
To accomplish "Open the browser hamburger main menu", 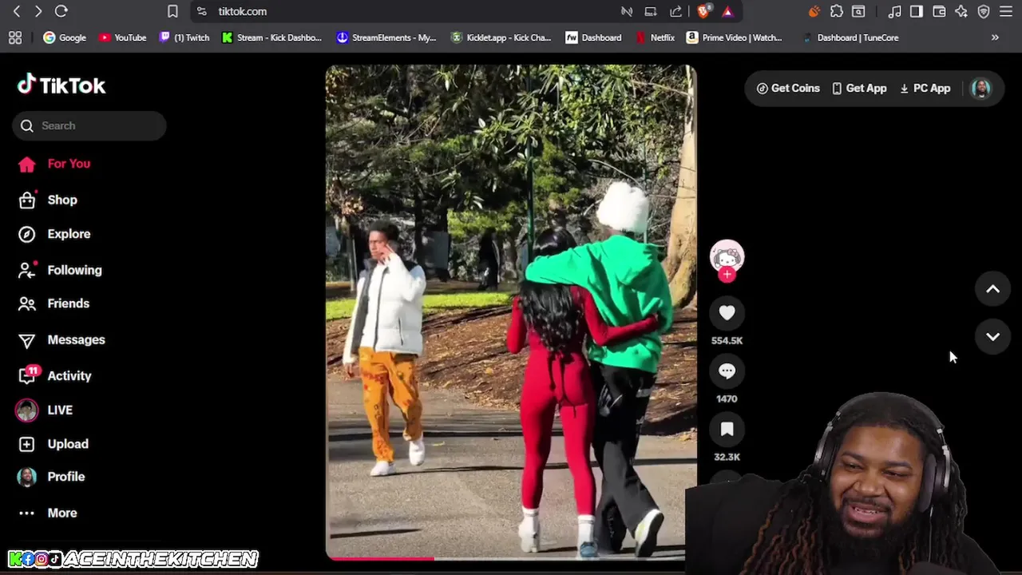I will point(1006,11).
